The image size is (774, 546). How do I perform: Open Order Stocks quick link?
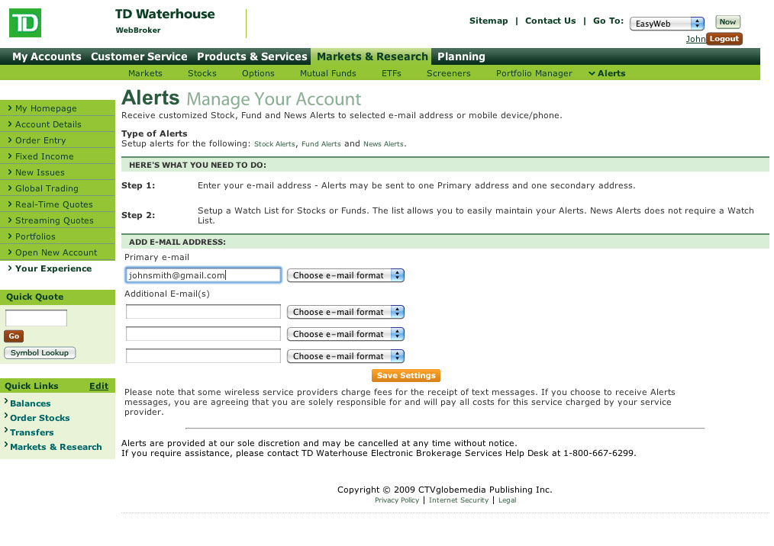pos(40,418)
